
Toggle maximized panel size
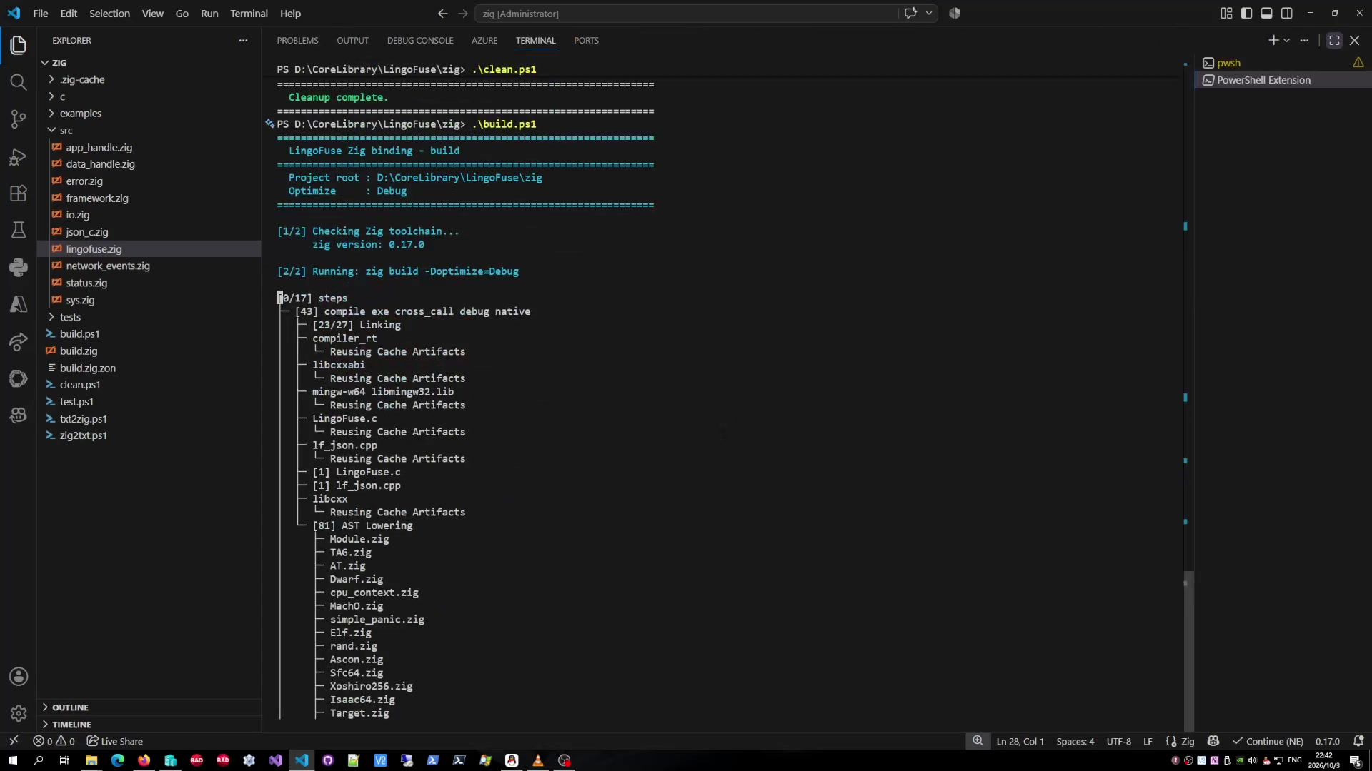(1334, 41)
